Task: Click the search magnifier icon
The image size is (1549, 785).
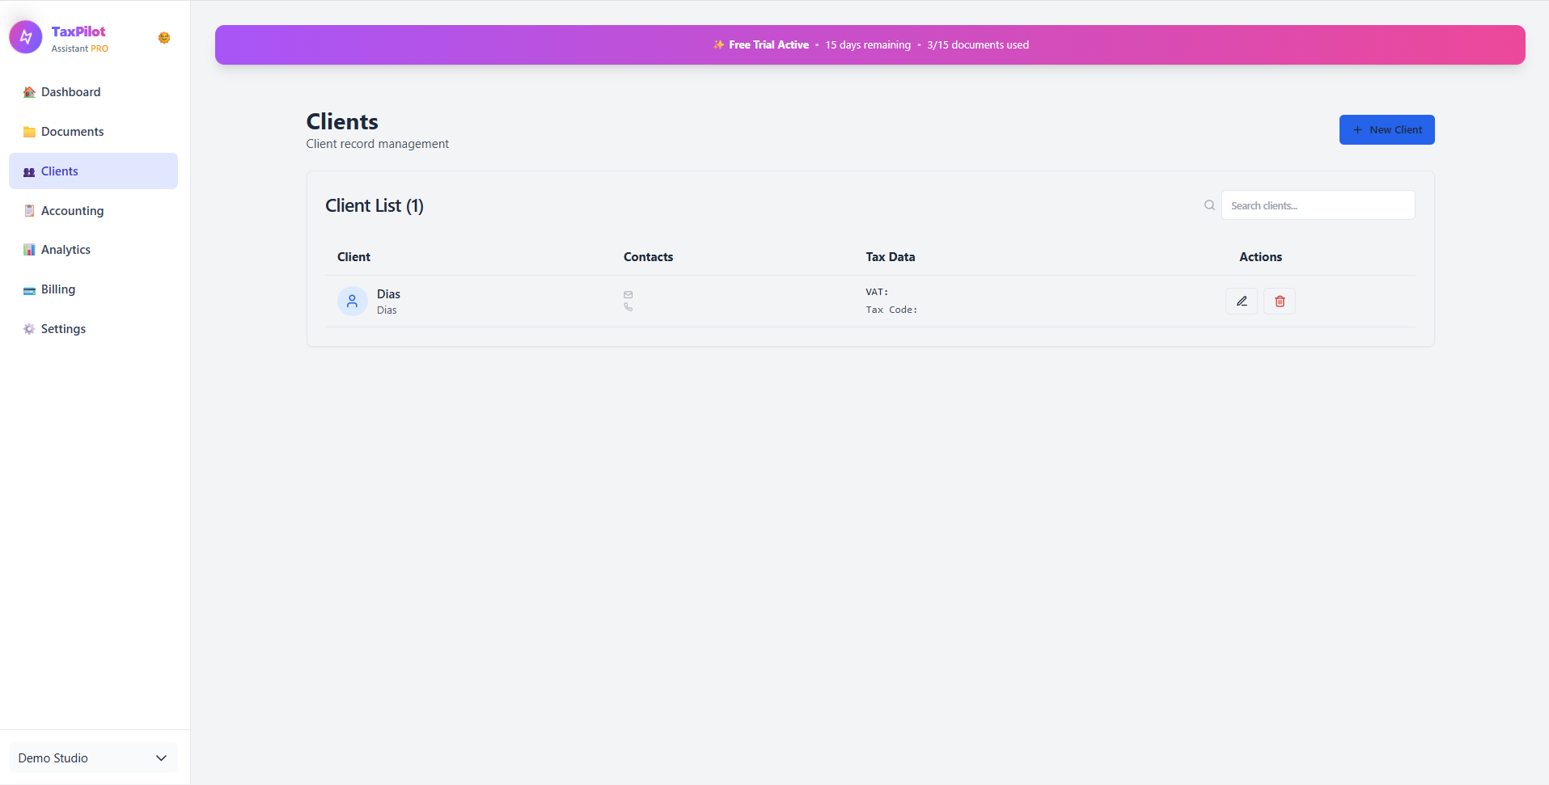Action: pos(1208,205)
